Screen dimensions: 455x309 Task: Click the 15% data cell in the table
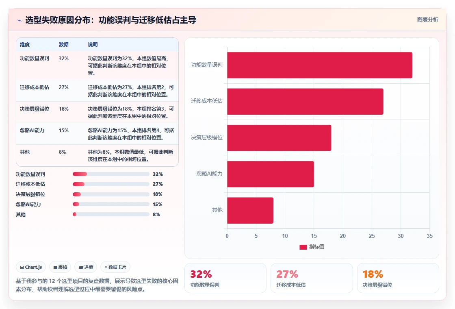(x=63, y=130)
